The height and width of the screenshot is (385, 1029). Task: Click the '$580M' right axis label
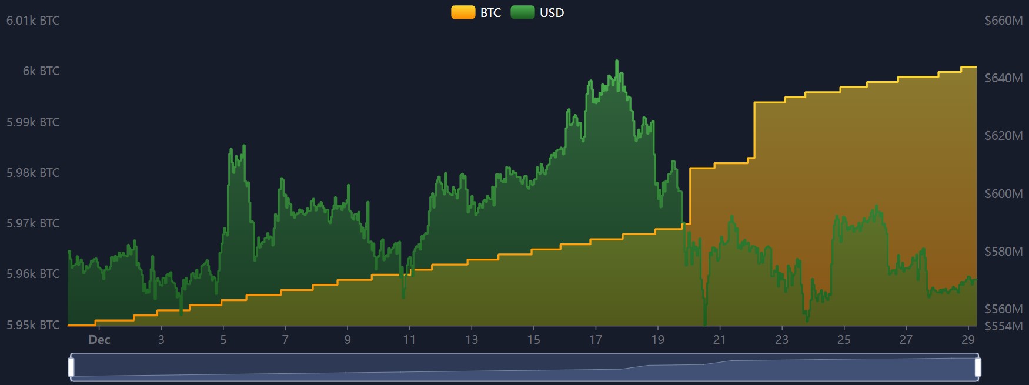[x=1004, y=252]
